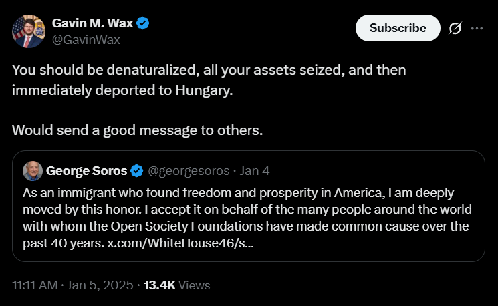
Task: Open the quoted post starting "As an immigrant"
Action: tap(247, 209)
